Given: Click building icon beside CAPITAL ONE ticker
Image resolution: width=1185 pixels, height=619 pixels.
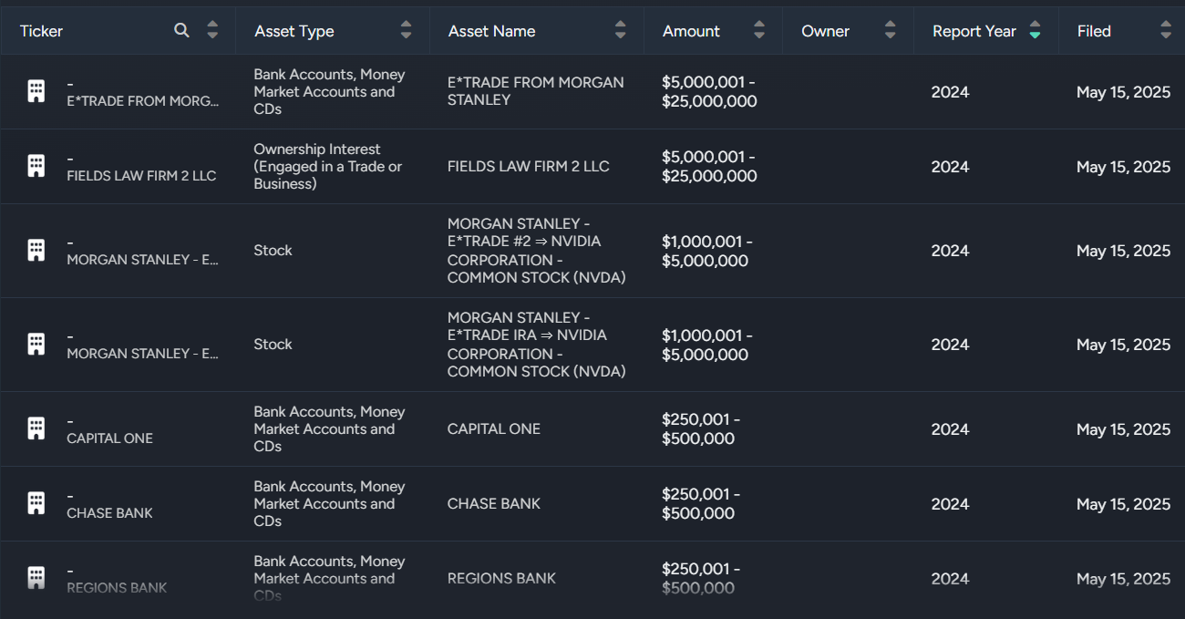Looking at the screenshot, I should click(x=36, y=428).
